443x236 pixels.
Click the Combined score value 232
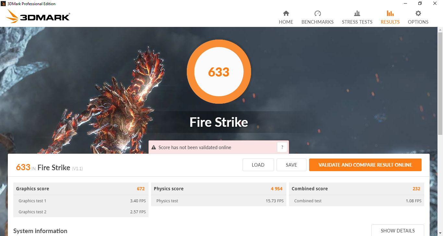click(x=416, y=189)
